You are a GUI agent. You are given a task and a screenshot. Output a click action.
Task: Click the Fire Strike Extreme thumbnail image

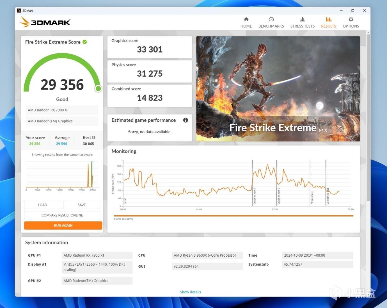278,89
